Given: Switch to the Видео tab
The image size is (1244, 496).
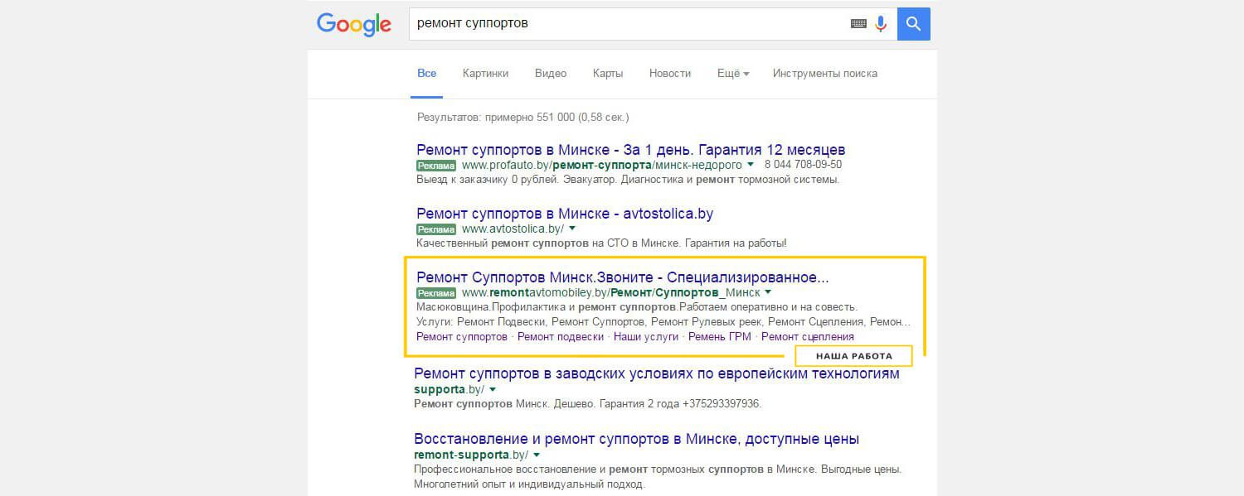Looking at the screenshot, I should (x=551, y=74).
